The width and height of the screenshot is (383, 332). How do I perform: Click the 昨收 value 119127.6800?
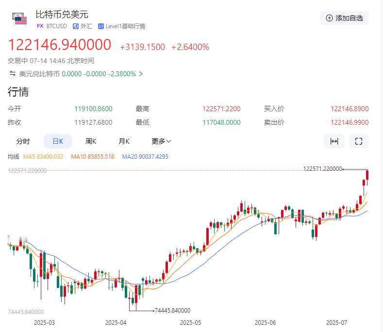(93, 122)
